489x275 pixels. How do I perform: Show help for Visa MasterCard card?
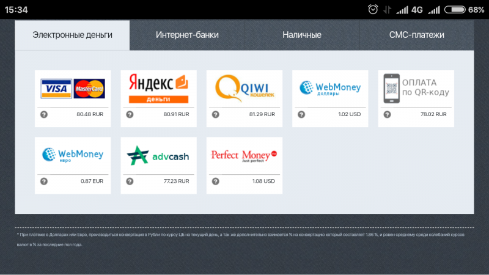(44, 114)
